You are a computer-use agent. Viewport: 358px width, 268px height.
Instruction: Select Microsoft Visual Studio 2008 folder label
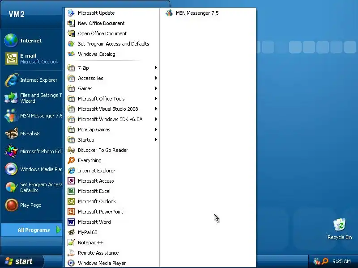pyautogui.click(x=108, y=109)
